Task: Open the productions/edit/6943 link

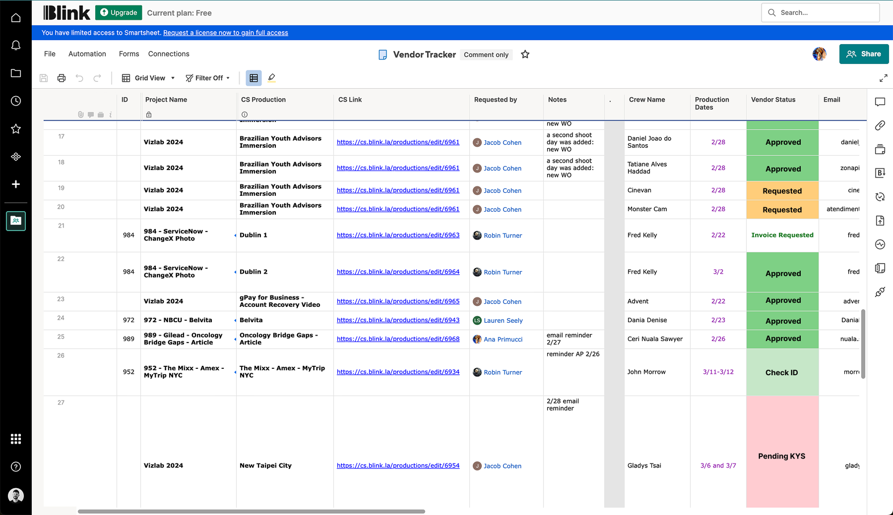Action: click(398, 320)
